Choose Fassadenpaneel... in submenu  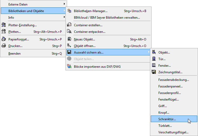[174, 86]
